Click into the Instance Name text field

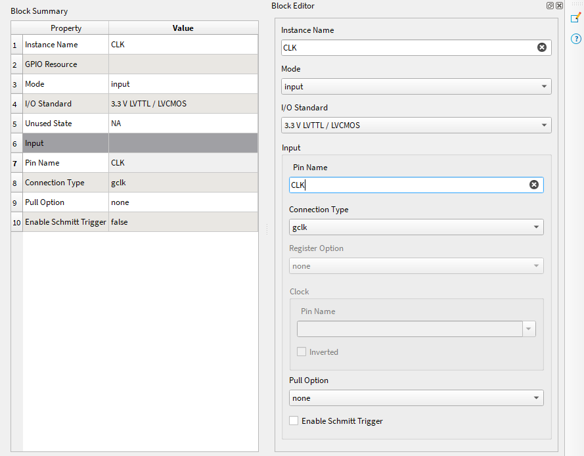407,48
